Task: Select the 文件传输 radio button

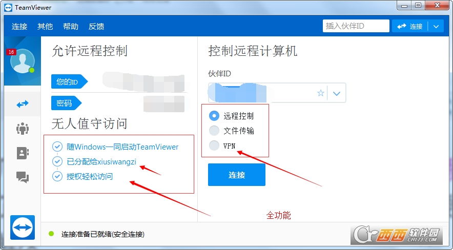Action: 214,131
